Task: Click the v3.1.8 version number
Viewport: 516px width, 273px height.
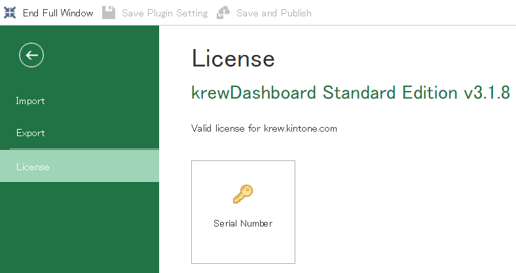Action: [487, 92]
